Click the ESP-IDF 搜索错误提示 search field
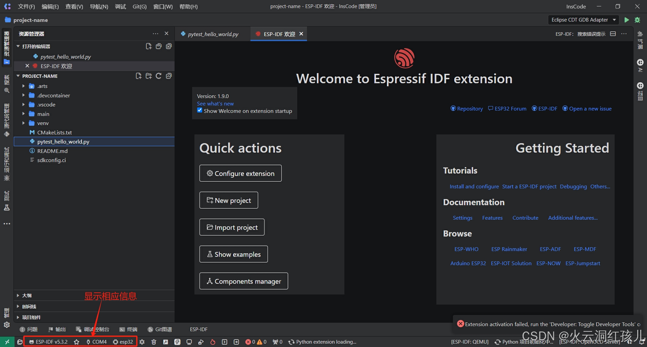Viewport: 647px width, 347px height. click(581, 34)
